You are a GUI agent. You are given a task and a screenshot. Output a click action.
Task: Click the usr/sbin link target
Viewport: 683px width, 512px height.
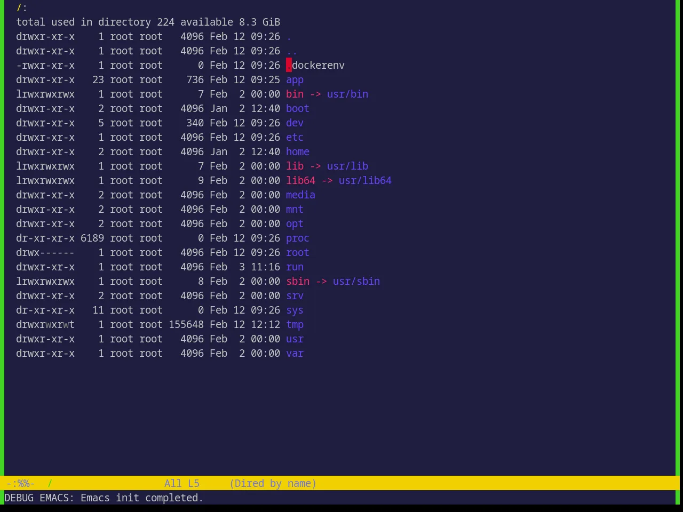click(356, 282)
